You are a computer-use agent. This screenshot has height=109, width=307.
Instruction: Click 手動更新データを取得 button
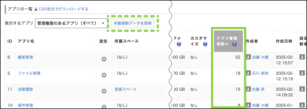coord(133,23)
